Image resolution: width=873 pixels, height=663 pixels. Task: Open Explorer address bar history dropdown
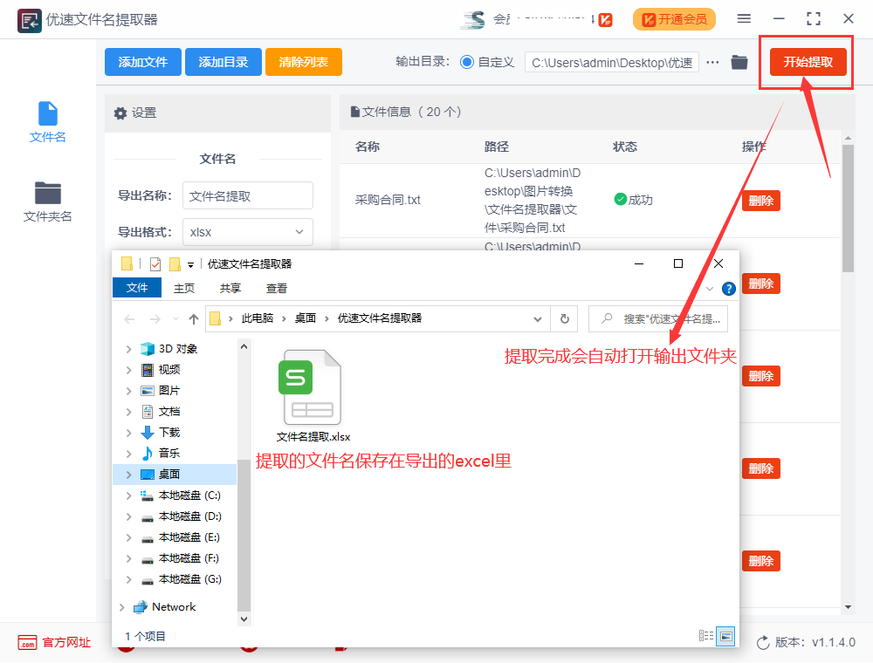537,319
